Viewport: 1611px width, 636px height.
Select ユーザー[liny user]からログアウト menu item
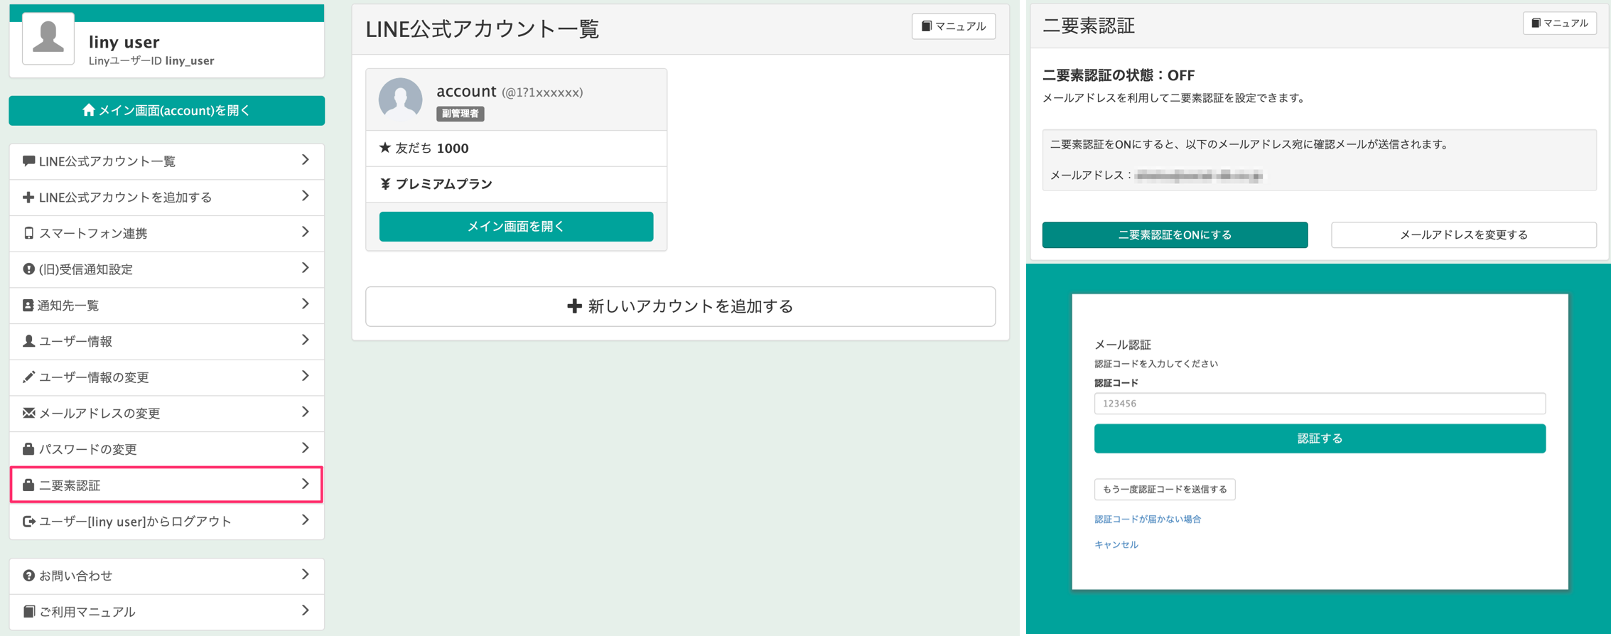[167, 521]
